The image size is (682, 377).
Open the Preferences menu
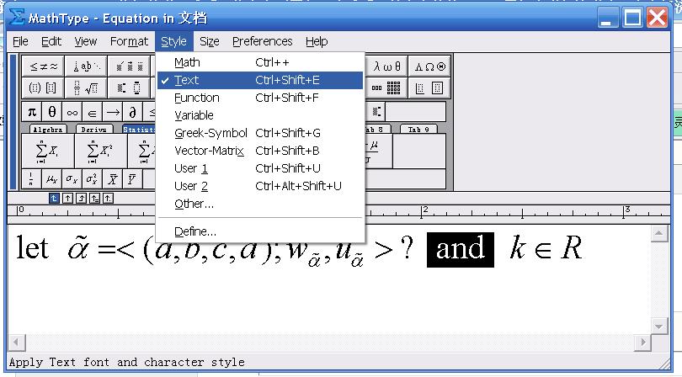(x=262, y=41)
